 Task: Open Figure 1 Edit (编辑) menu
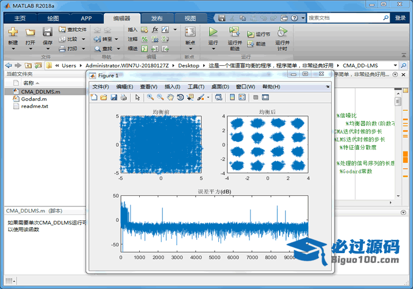pos(125,87)
